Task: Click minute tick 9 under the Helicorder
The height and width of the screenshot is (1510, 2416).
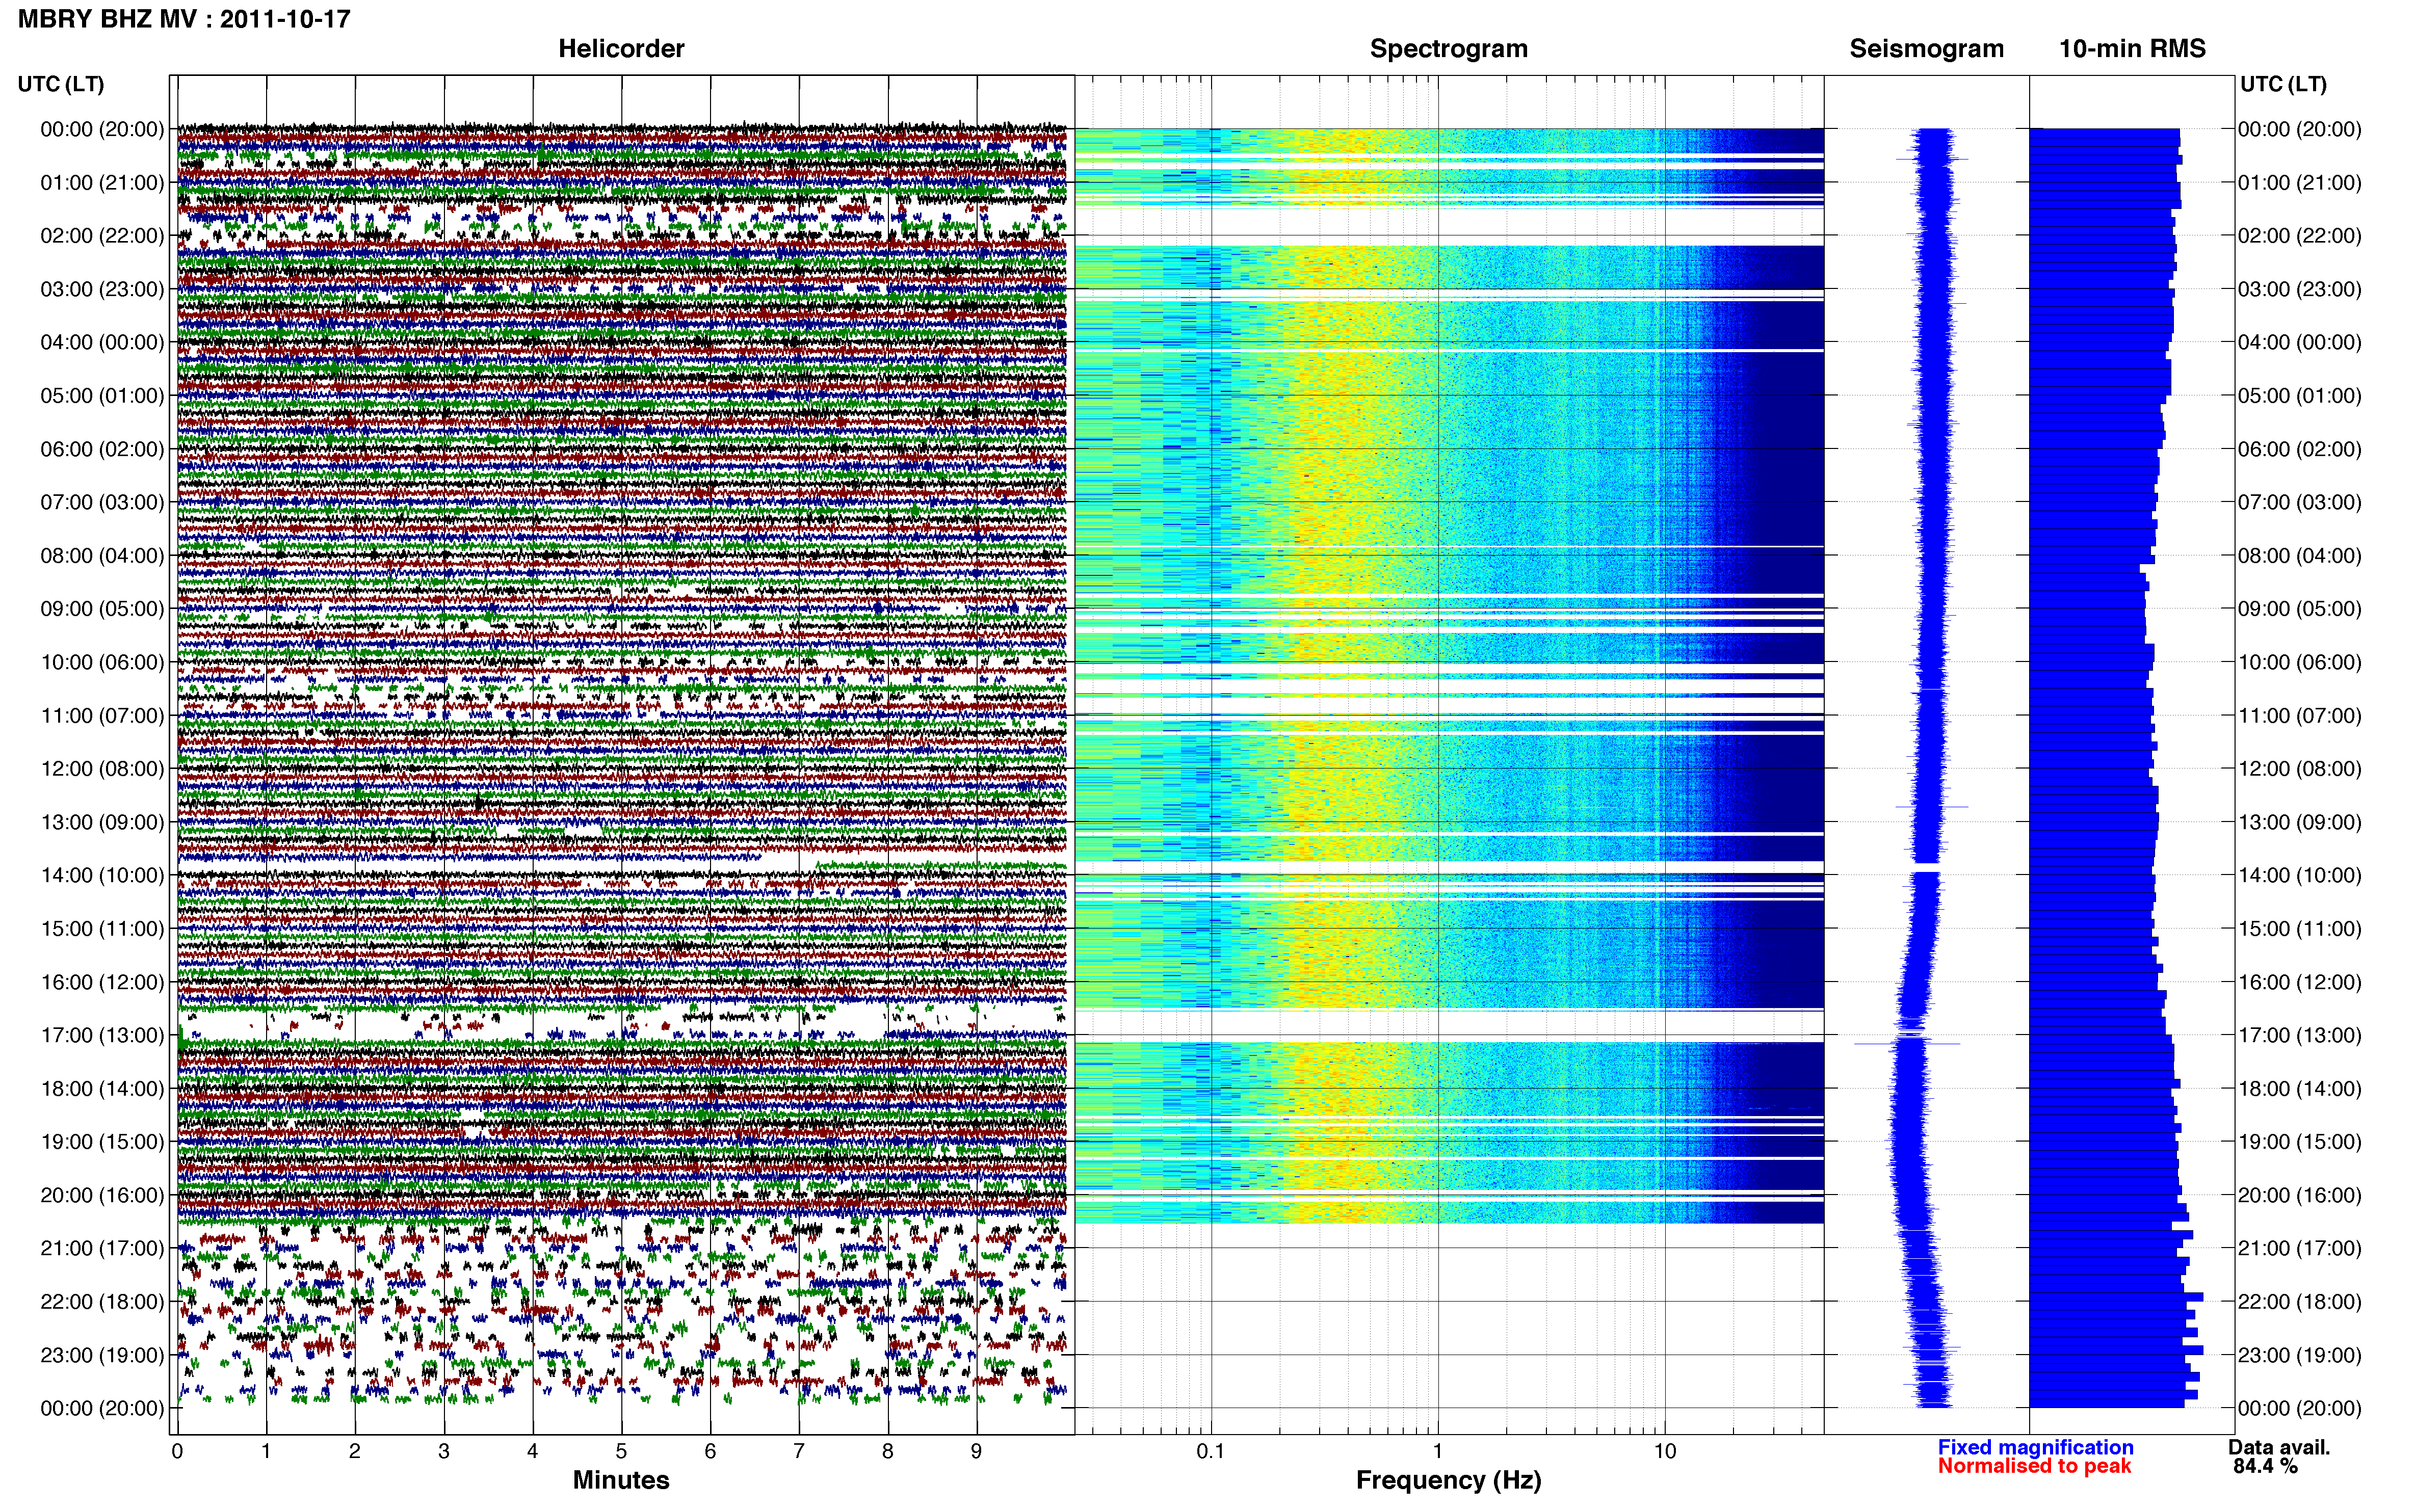Action: [x=977, y=1451]
